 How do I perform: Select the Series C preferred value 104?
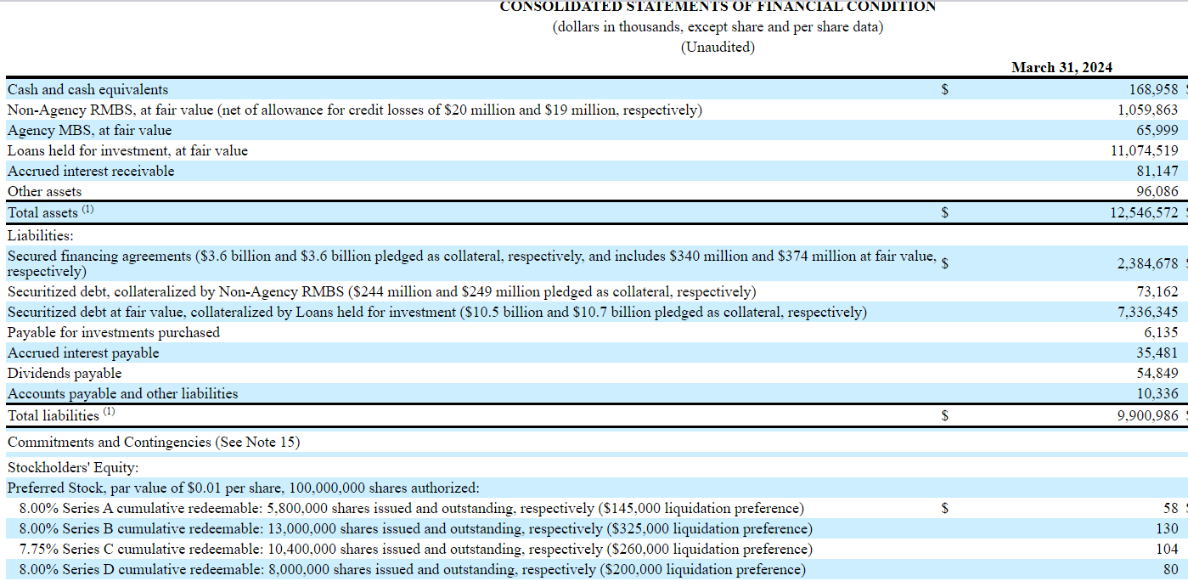pos(1167,549)
